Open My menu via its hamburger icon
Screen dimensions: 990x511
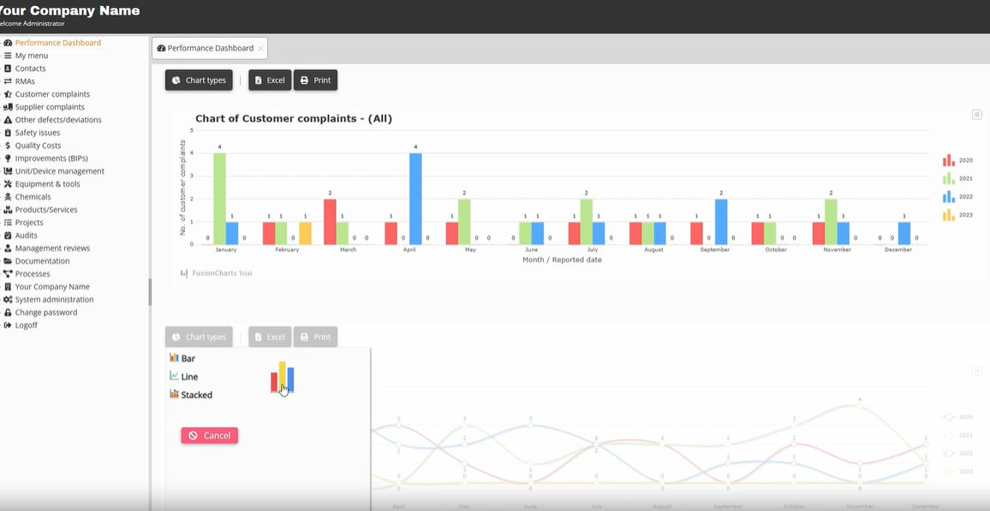[8, 56]
